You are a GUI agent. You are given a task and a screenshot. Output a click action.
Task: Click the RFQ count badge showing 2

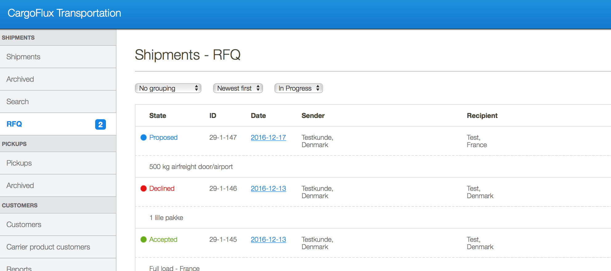tap(100, 124)
